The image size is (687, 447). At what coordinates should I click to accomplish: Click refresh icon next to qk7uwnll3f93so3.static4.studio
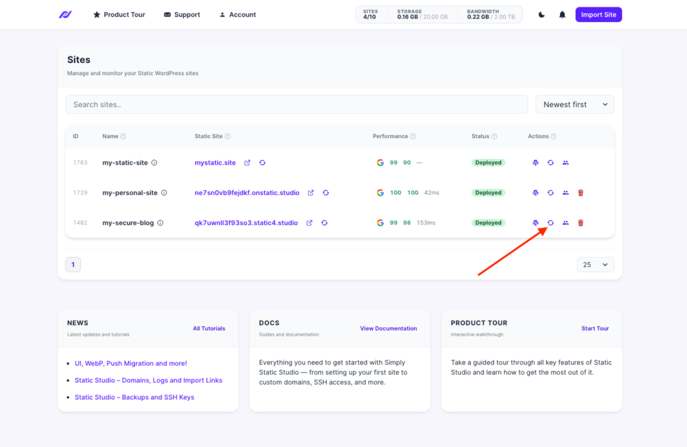(324, 223)
